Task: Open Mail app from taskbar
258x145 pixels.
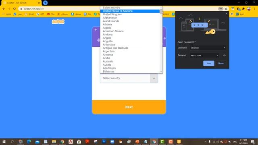Action: click(37, 141)
